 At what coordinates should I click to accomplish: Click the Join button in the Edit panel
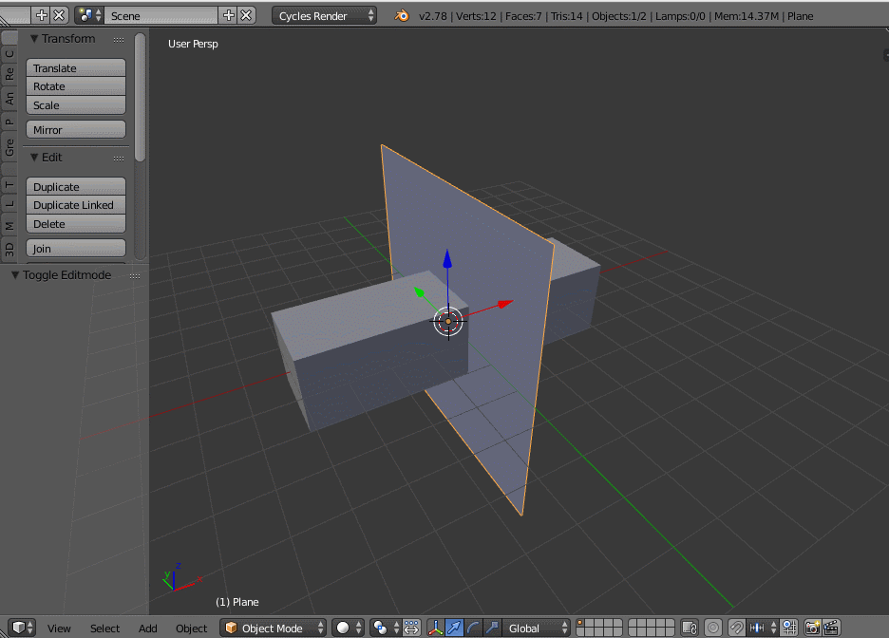pos(75,248)
